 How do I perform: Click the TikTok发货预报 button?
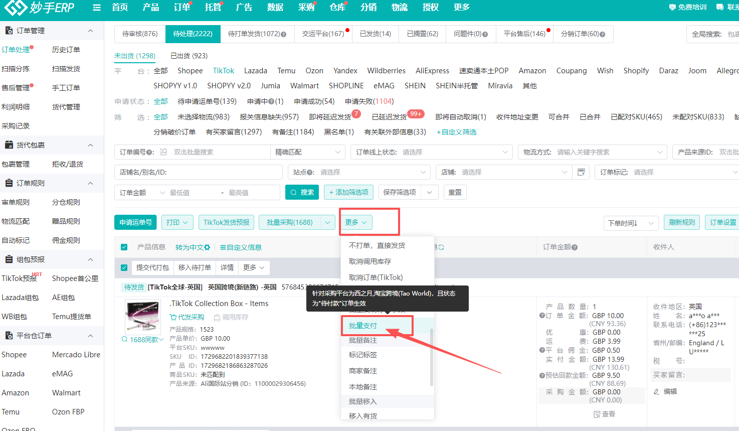[x=226, y=222]
